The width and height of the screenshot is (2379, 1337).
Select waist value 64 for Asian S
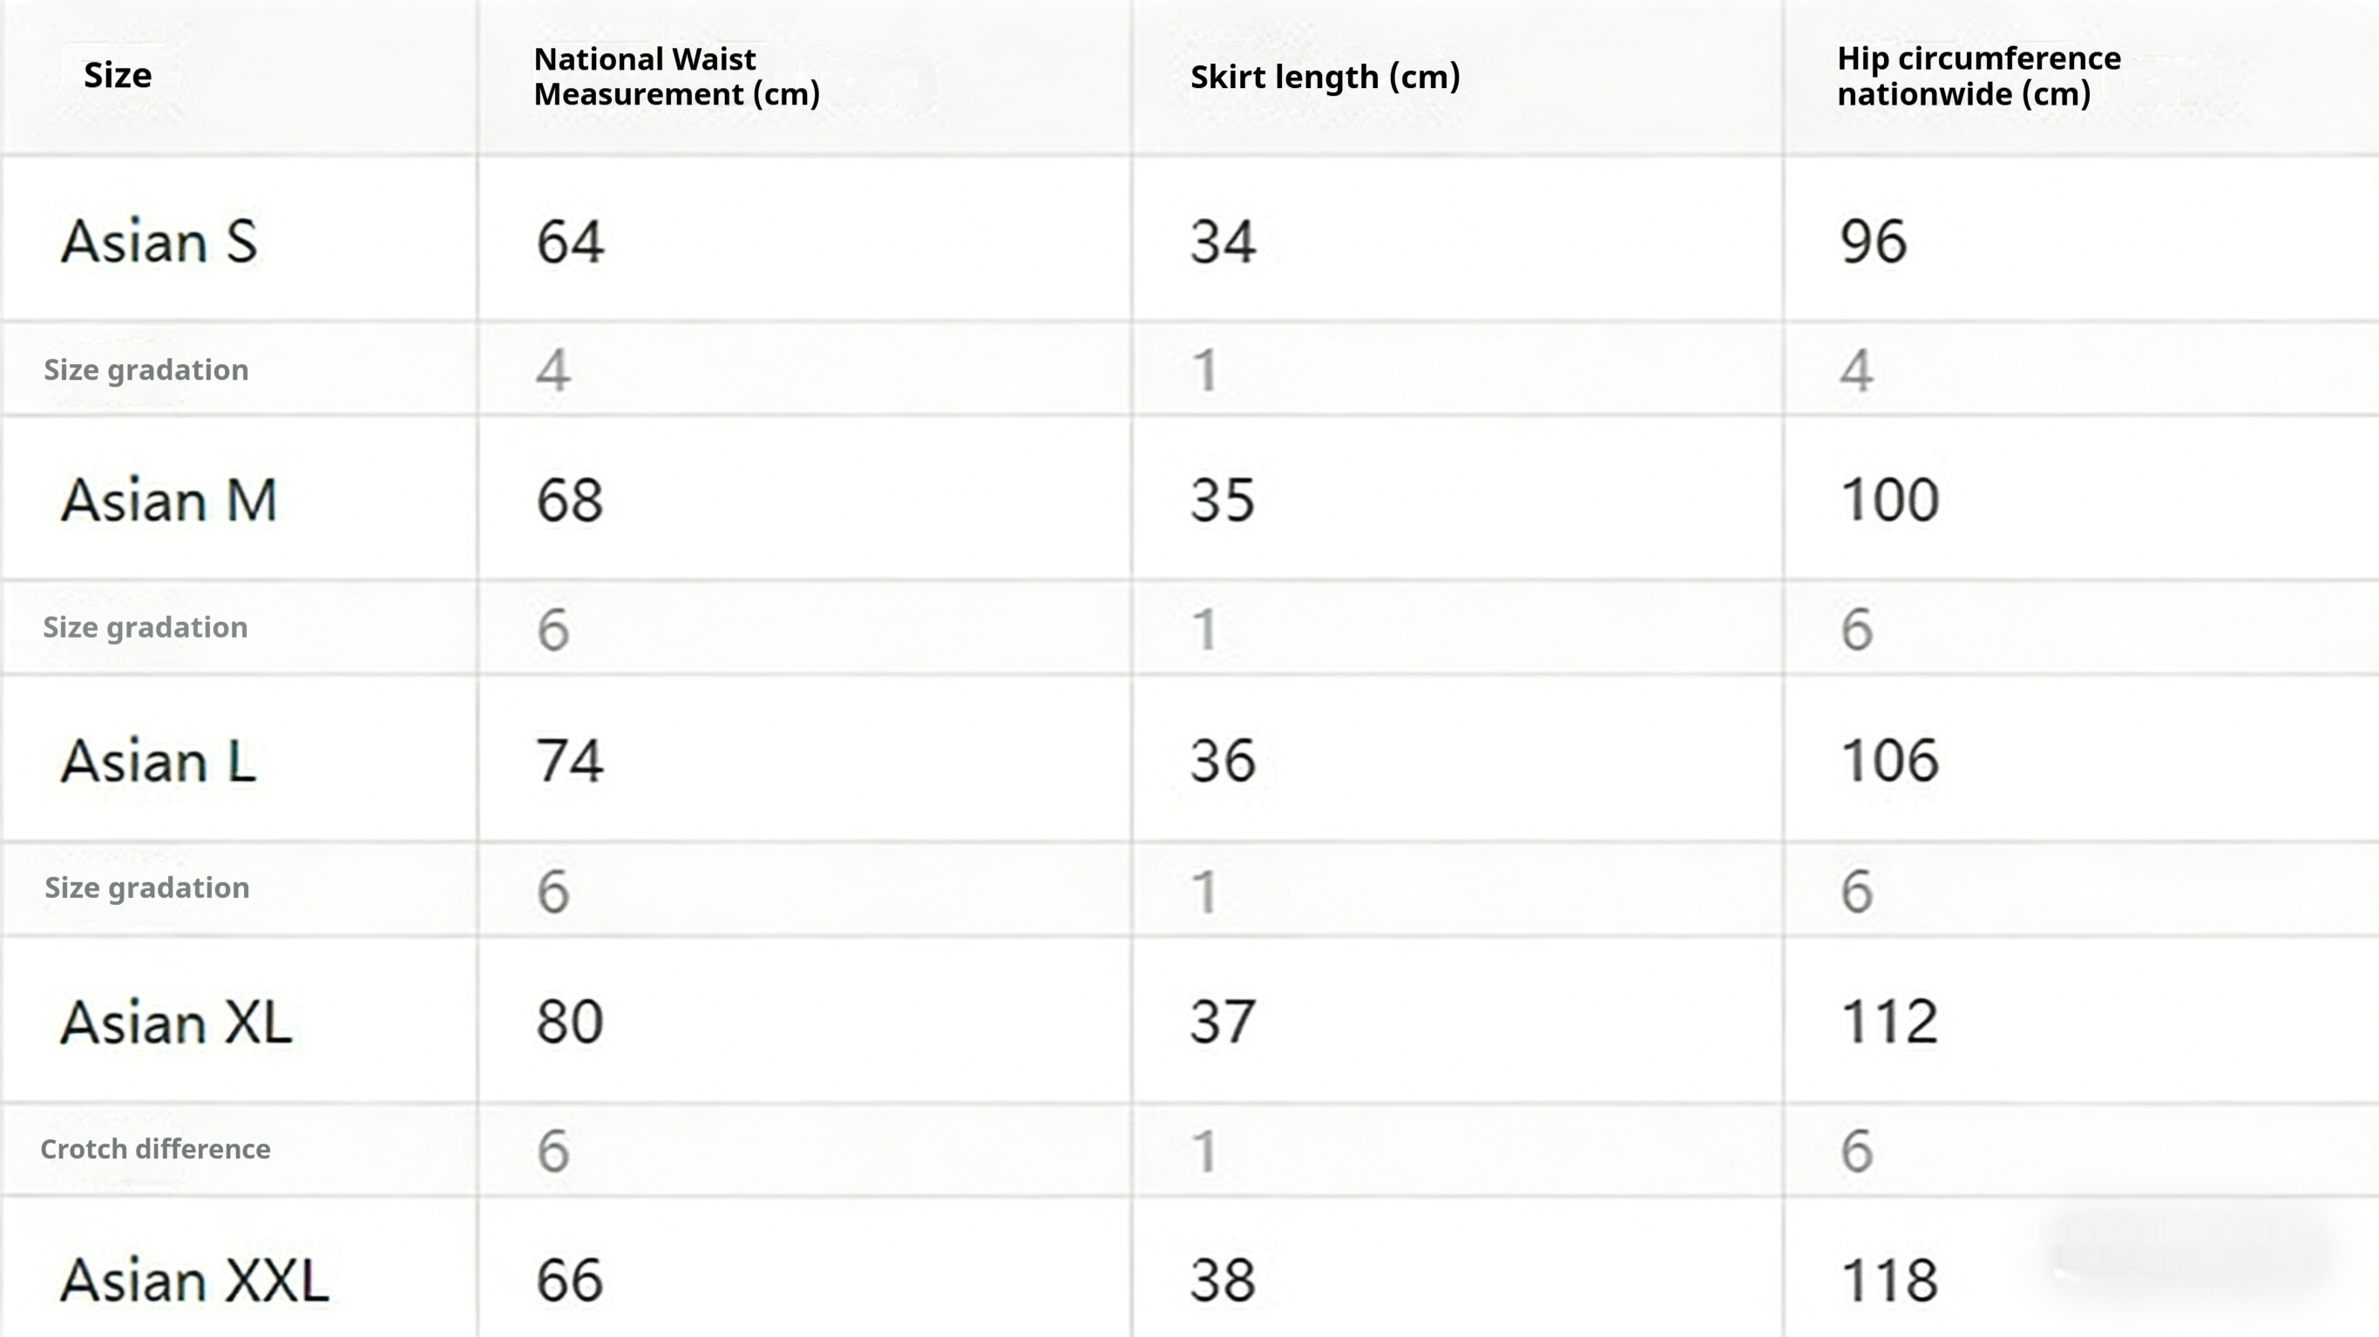pyautogui.click(x=570, y=242)
